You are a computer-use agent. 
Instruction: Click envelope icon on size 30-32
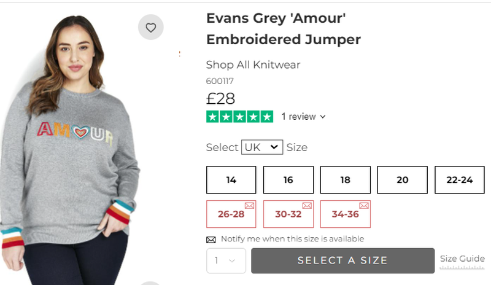point(307,206)
